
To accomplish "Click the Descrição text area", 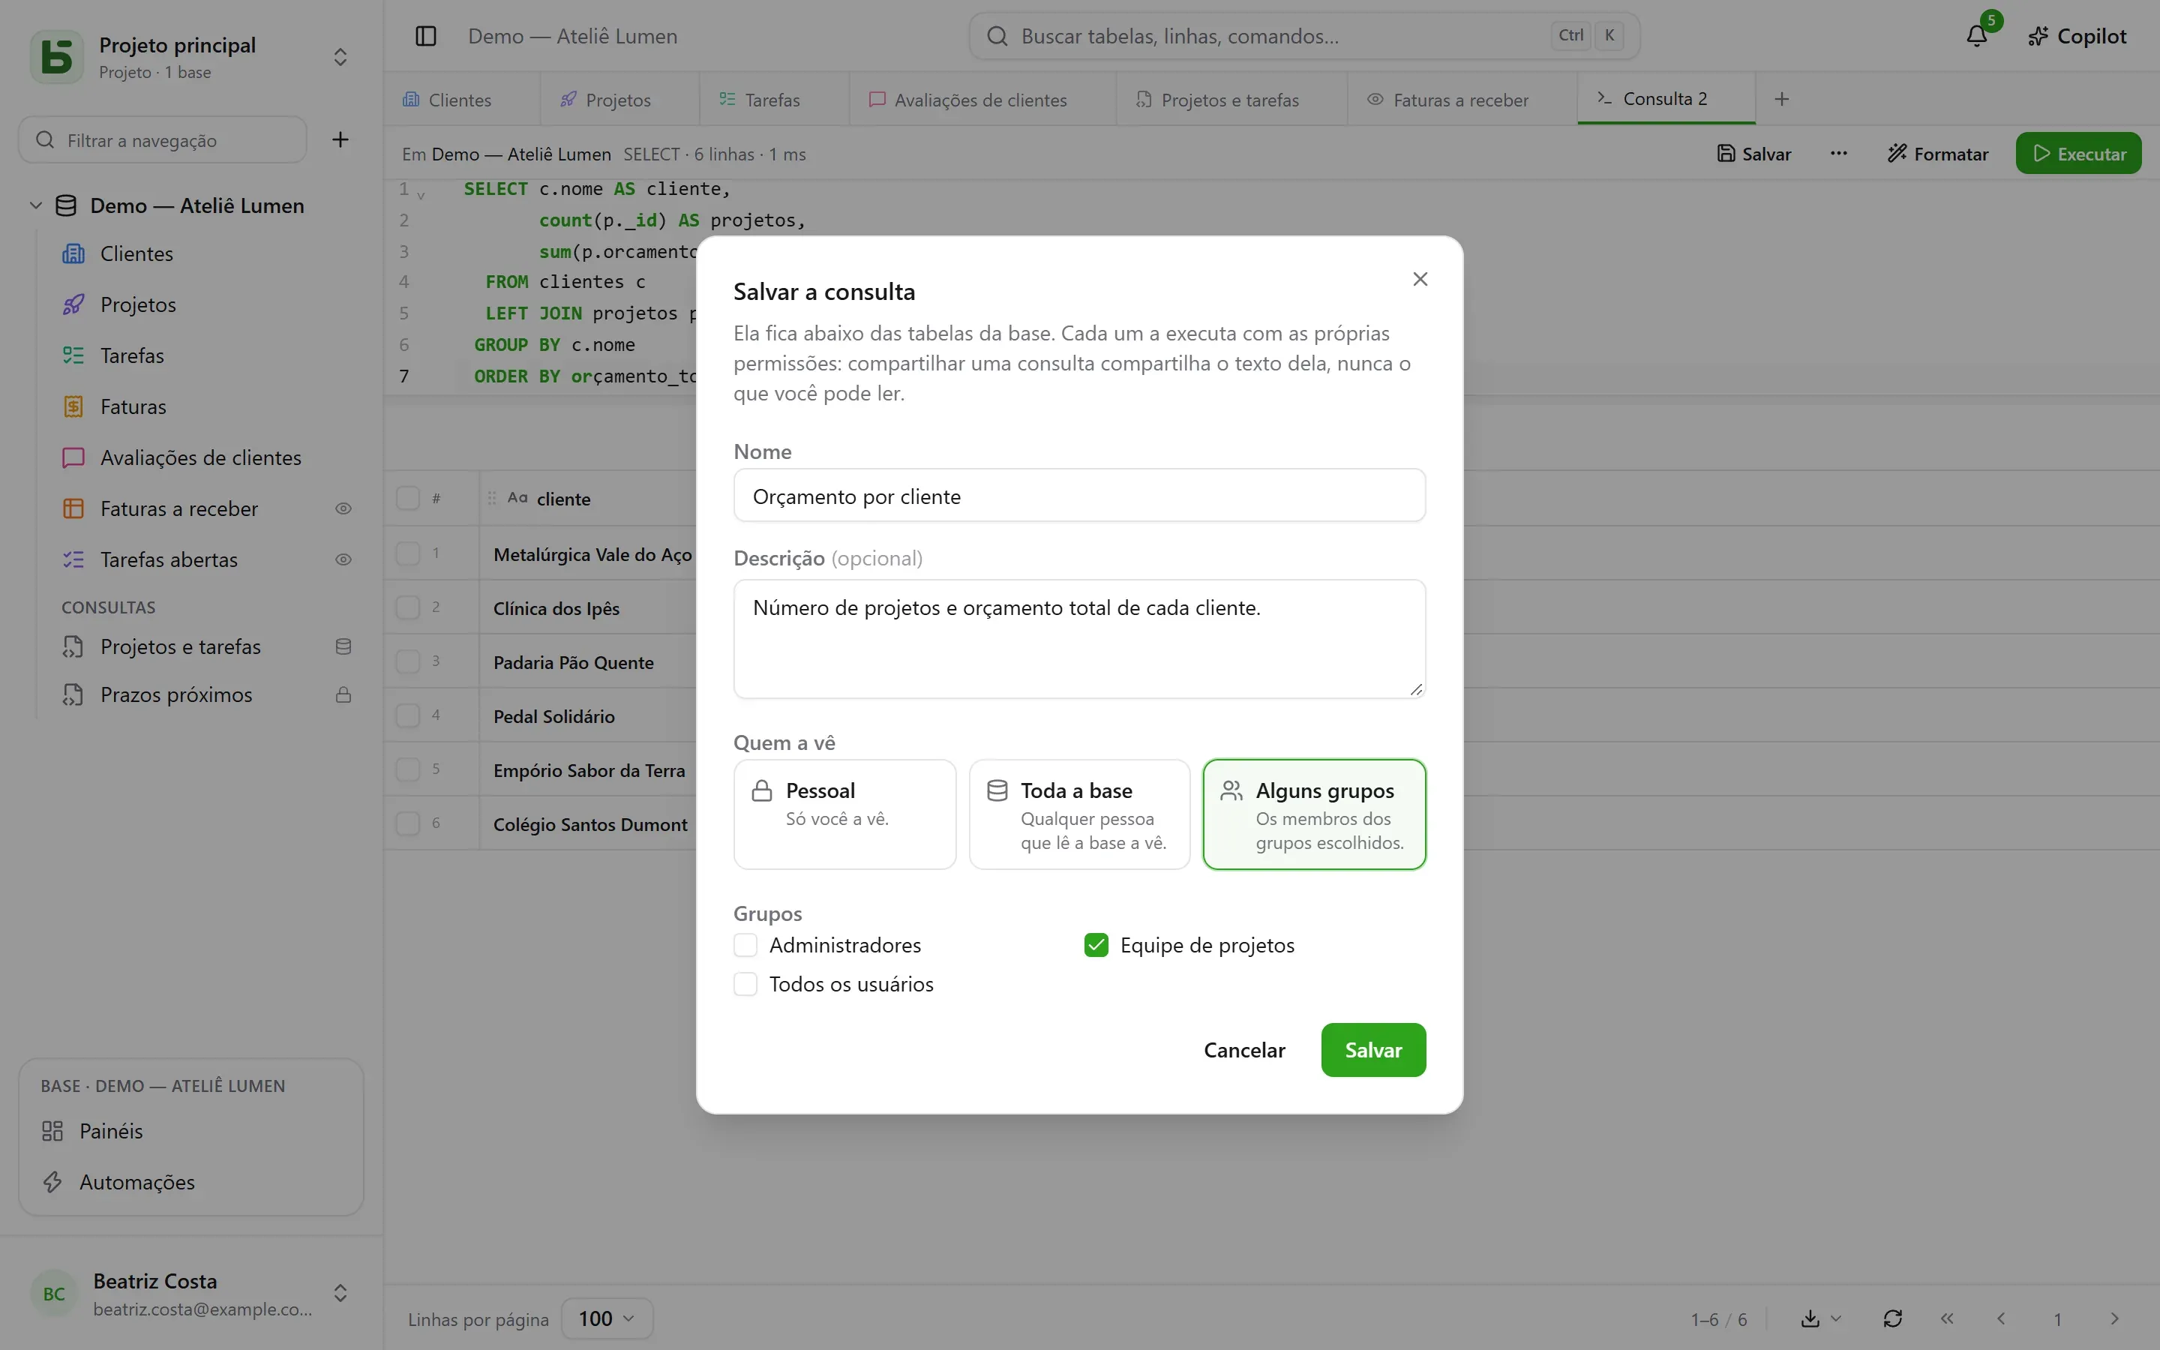I will click(x=1079, y=638).
